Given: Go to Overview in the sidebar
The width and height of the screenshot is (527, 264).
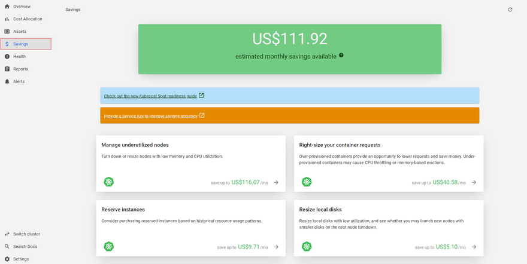Looking at the screenshot, I should pyautogui.click(x=22, y=7).
